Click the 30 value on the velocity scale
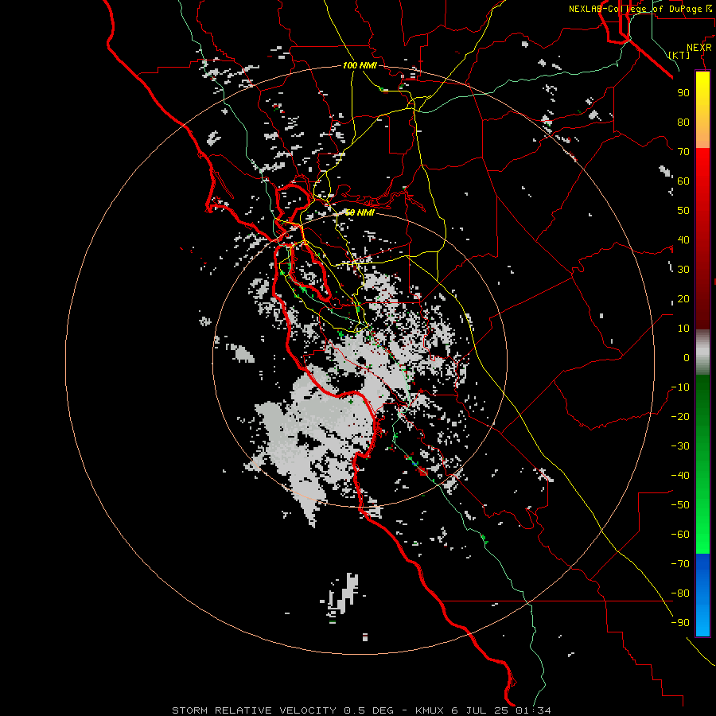716x716 pixels. (x=683, y=270)
